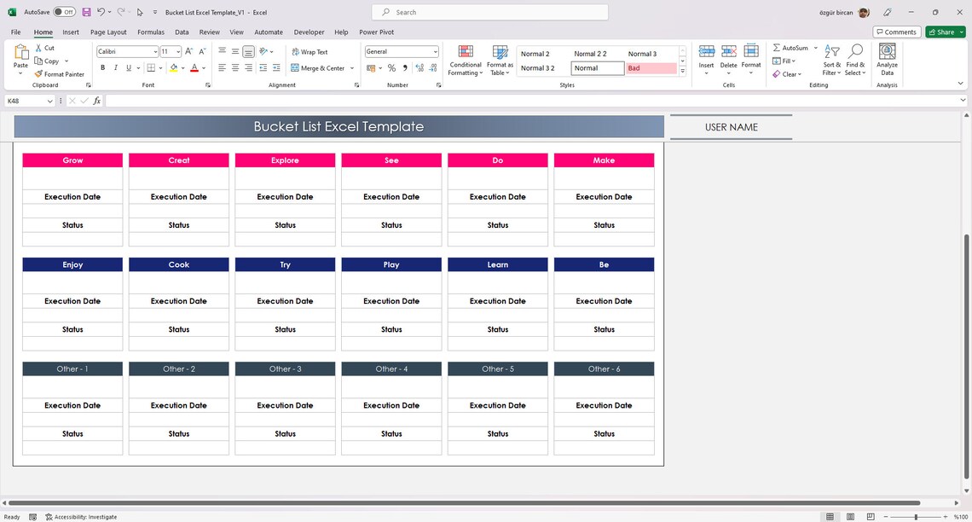Select the Format Painter tool

pos(60,74)
